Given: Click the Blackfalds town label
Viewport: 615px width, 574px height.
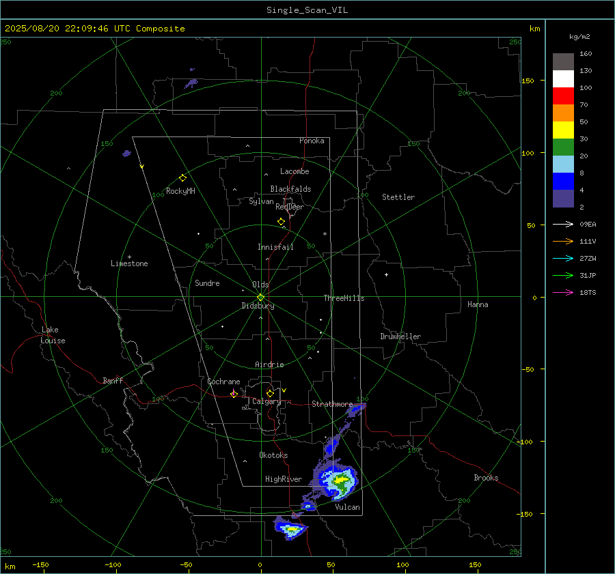Looking at the screenshot, I should tap(290, 189).
